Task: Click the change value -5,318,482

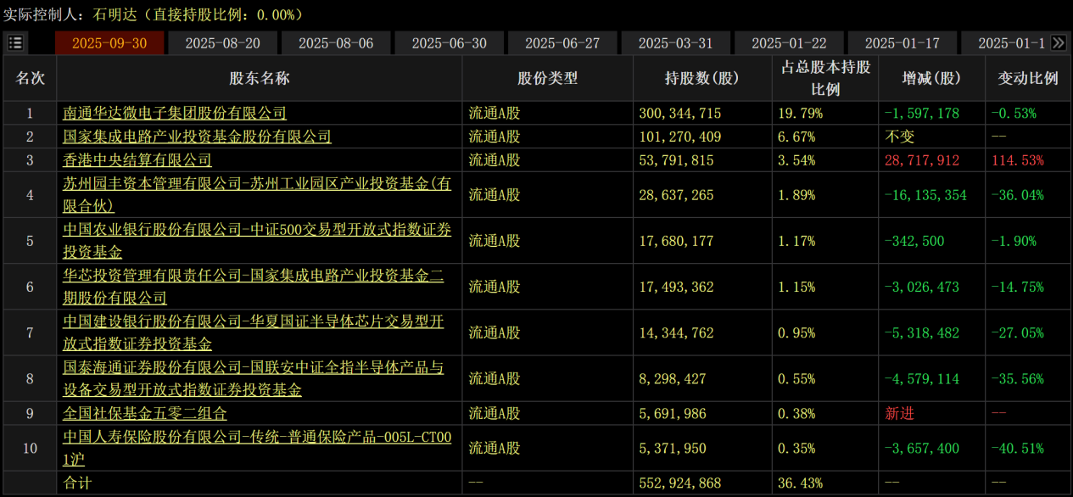Action: pos(921,333)
